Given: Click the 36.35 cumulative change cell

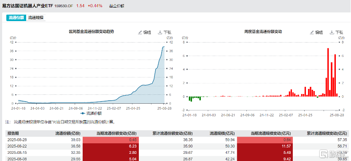Looking at the screenshot, I should [188, 140].
